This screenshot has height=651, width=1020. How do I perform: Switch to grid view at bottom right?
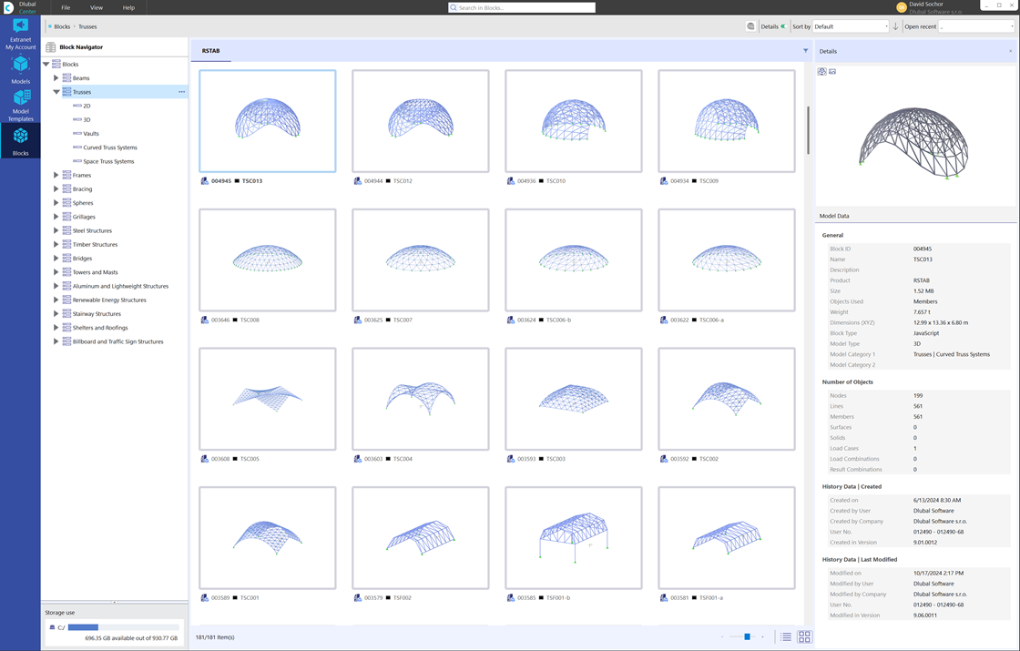click(x=804, y=637)
